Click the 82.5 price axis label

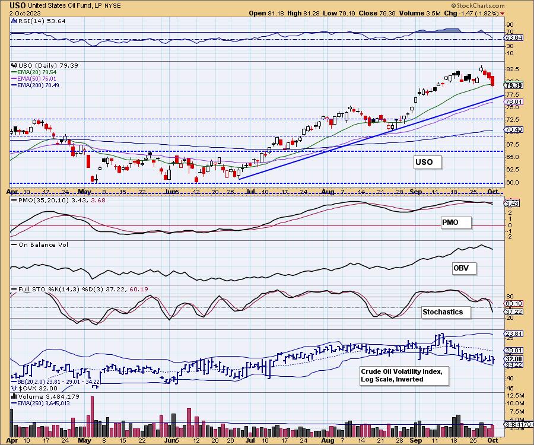(x=513, y=69)
